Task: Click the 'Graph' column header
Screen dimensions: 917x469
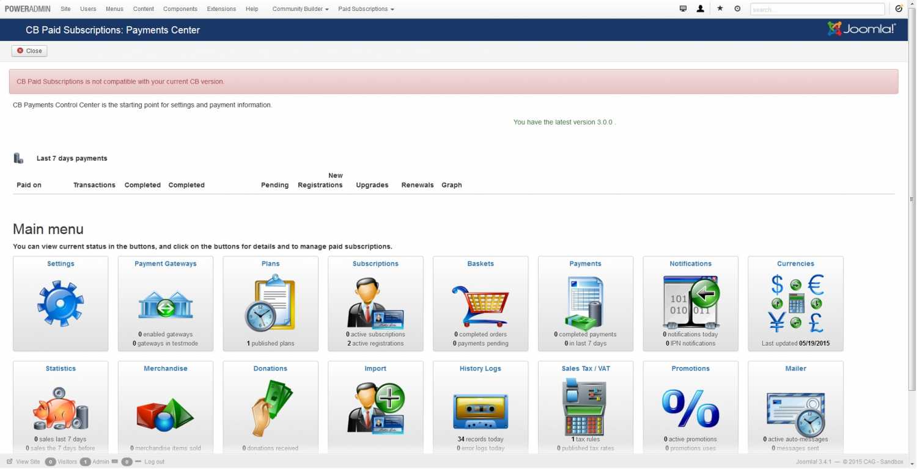Action: (x=452, y=185)
